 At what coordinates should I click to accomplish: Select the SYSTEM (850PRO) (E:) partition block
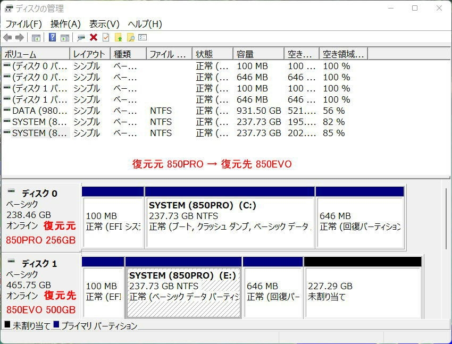click(183, 288)
